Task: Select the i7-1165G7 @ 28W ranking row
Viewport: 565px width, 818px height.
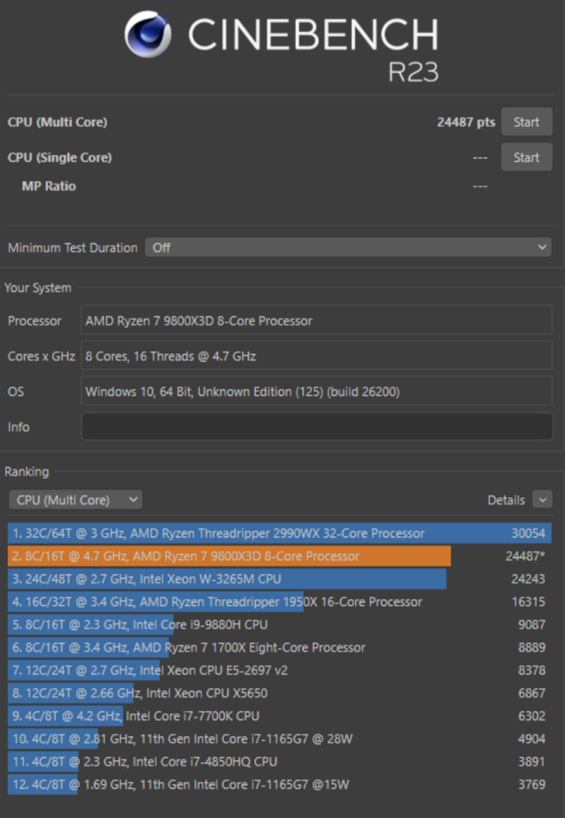Action: click(x=279, y=739)
